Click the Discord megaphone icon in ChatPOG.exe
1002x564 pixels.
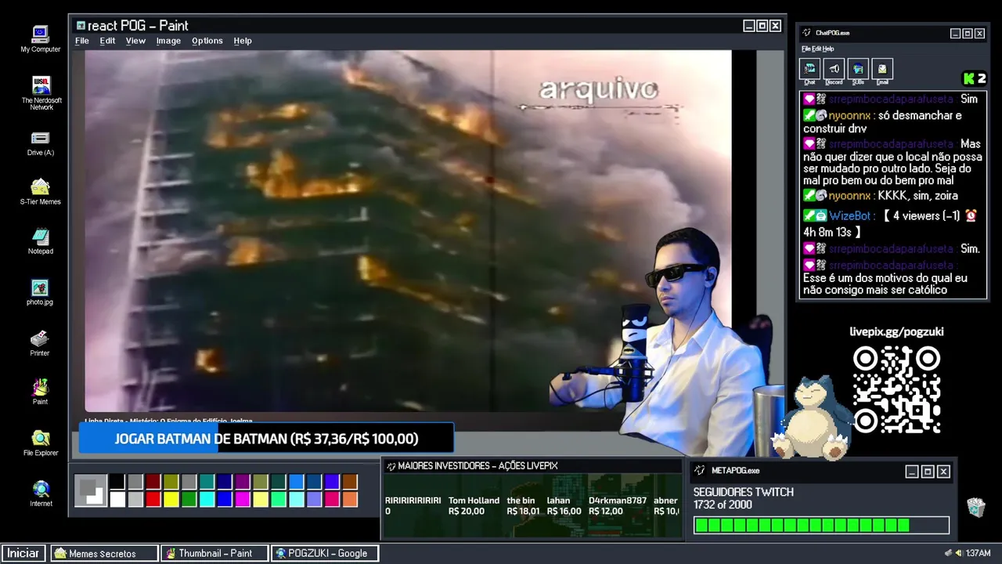pos(834,69)
